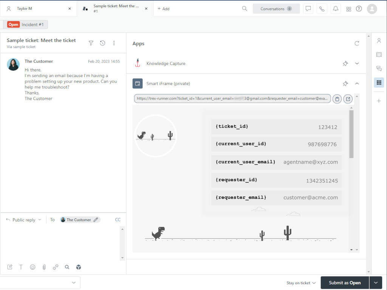Open the Public reply type dropdown
The width and height of the screenshot is (387, 290).
click(24, 220)
